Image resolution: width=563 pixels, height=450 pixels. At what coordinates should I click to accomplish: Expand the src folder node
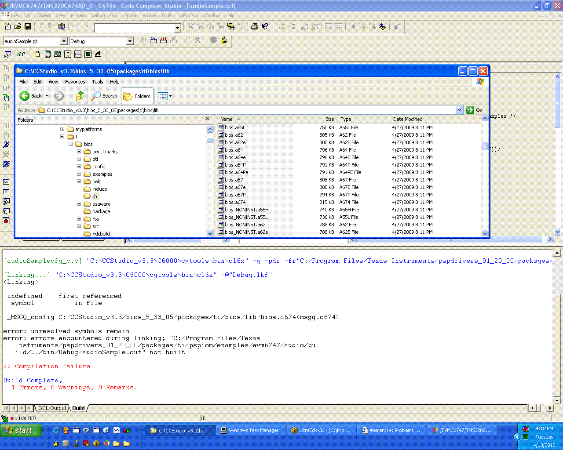point(79,226)
